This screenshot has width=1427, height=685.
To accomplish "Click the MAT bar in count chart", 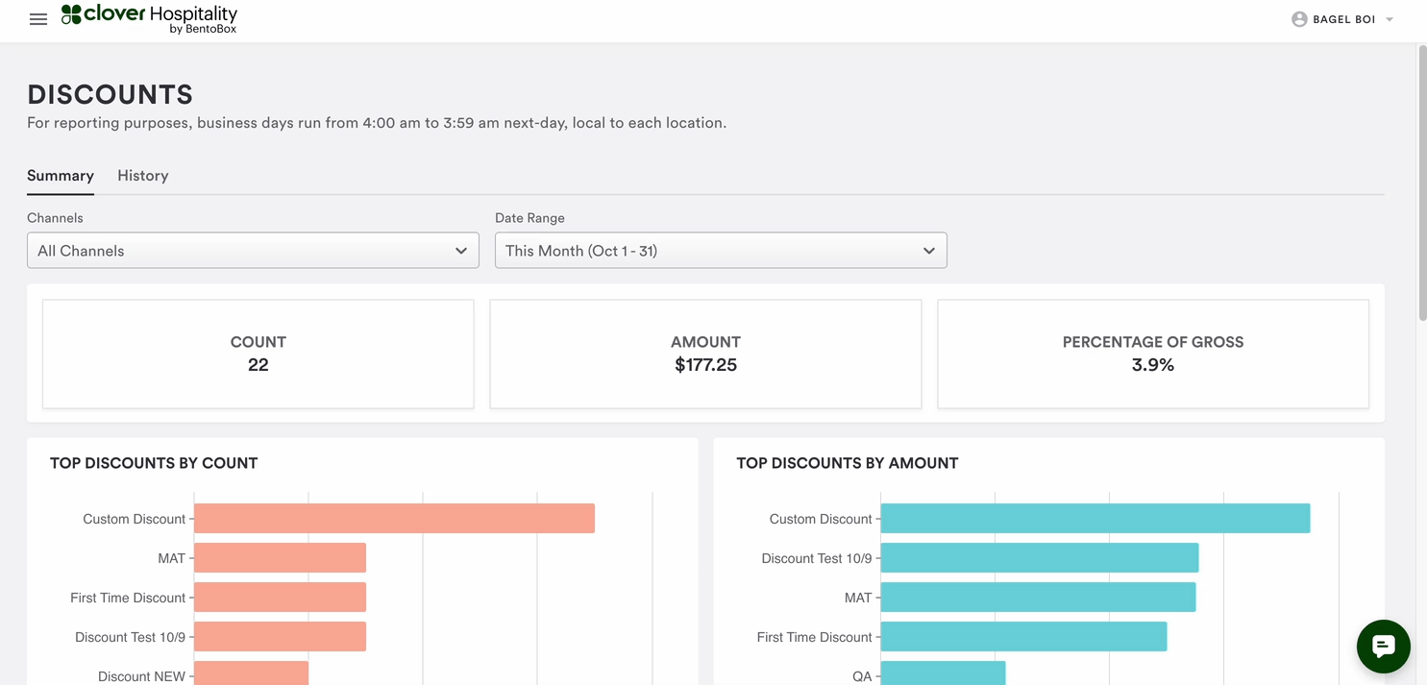I will click(x=280, y=558).
